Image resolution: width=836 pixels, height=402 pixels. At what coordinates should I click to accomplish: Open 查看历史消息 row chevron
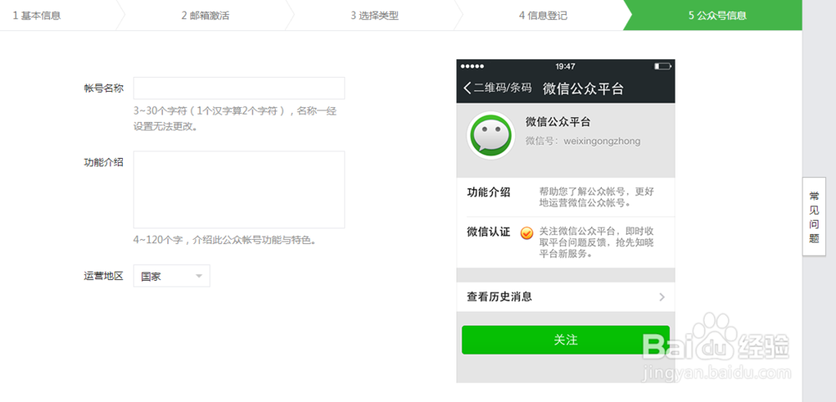point(661,297)
